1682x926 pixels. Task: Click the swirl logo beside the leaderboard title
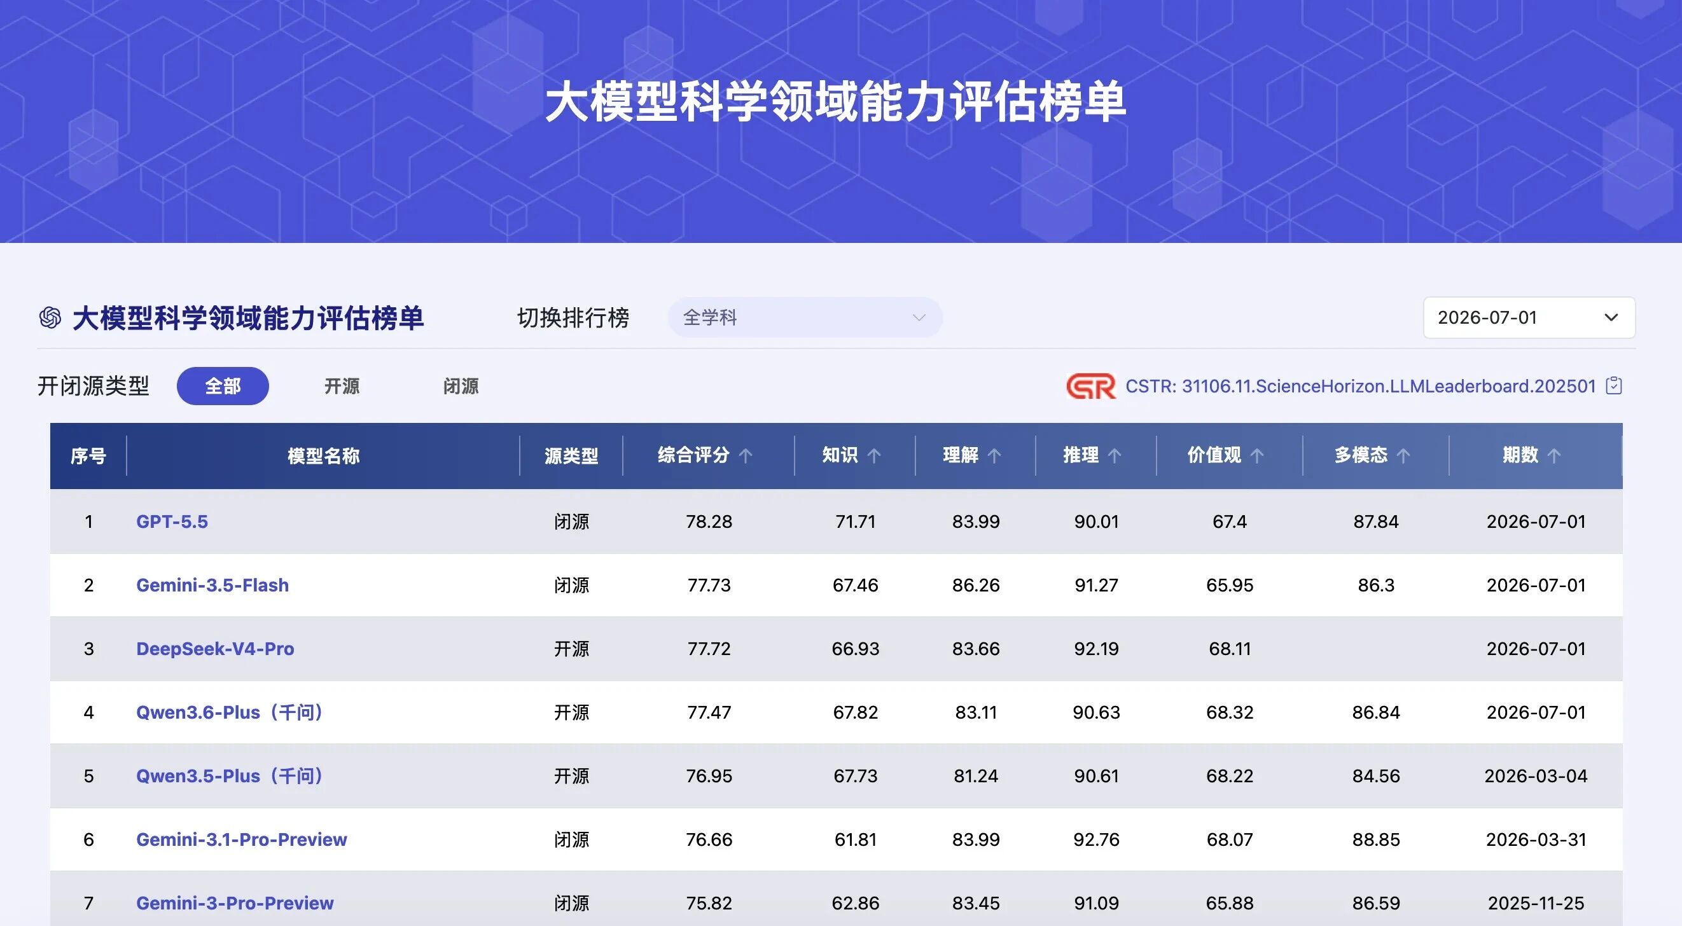tap(50, 318)
